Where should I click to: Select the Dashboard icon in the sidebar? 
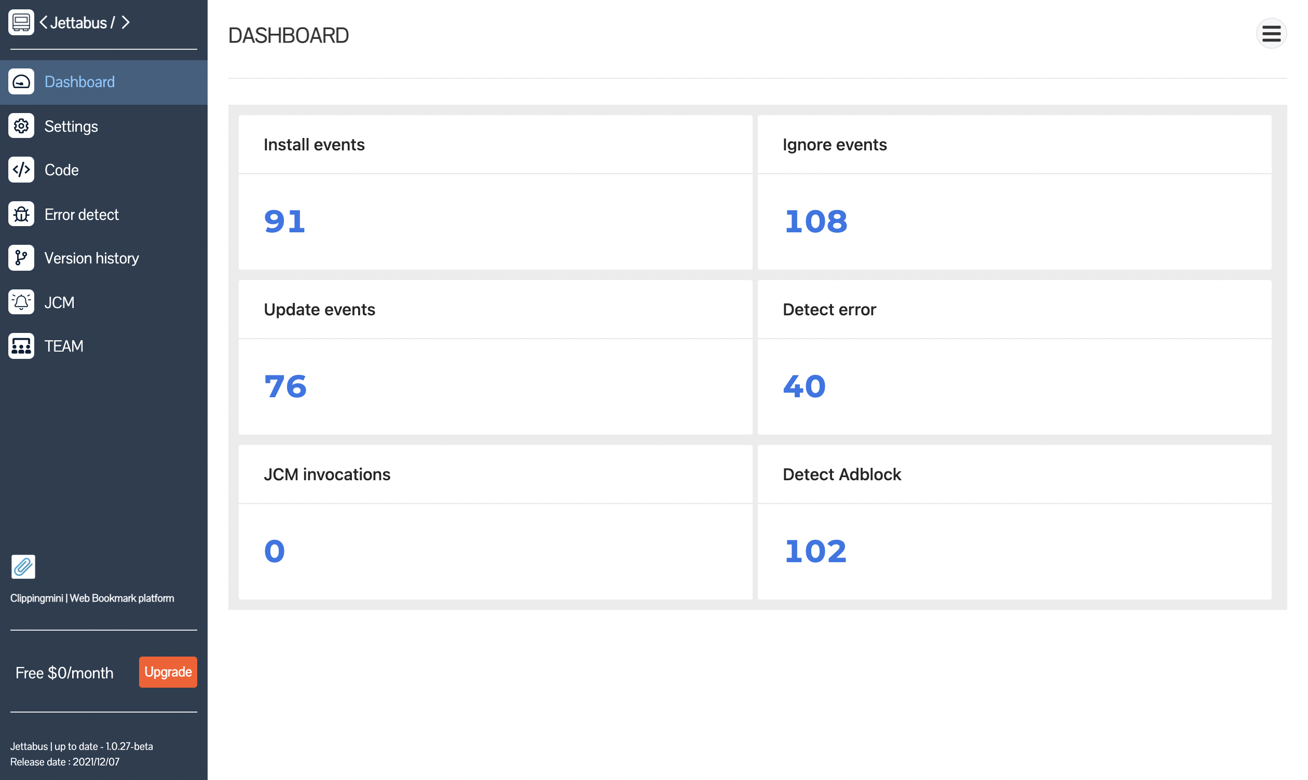(21, 81)
